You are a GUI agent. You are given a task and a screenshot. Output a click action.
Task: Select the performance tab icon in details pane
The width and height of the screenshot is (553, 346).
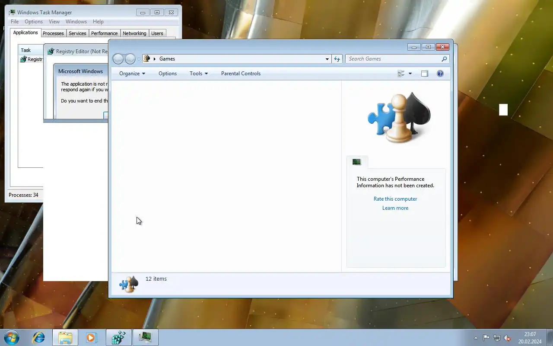pos(357,162)
